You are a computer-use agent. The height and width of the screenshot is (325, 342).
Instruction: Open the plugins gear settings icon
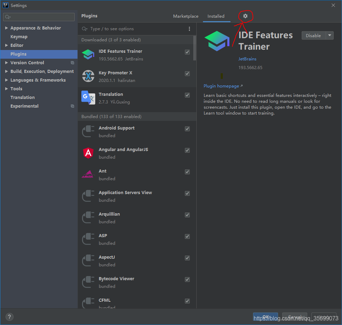click(245, 16)
